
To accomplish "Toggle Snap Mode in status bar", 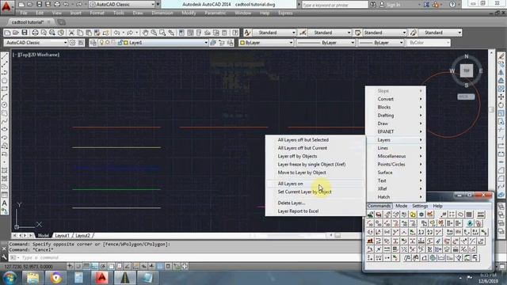I will point(78,266).
